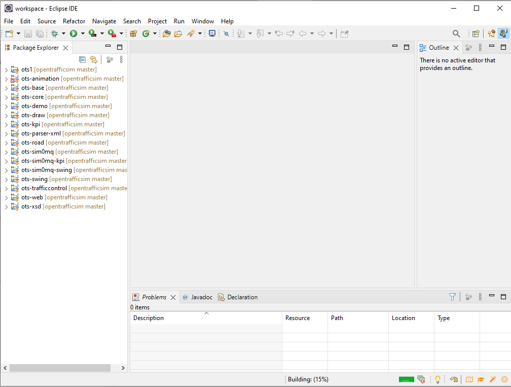This screenshot has height=387, width=511.
Task: Click the Last Edit Location arrow
Action: pyautogui.click(x=279, y=33)
